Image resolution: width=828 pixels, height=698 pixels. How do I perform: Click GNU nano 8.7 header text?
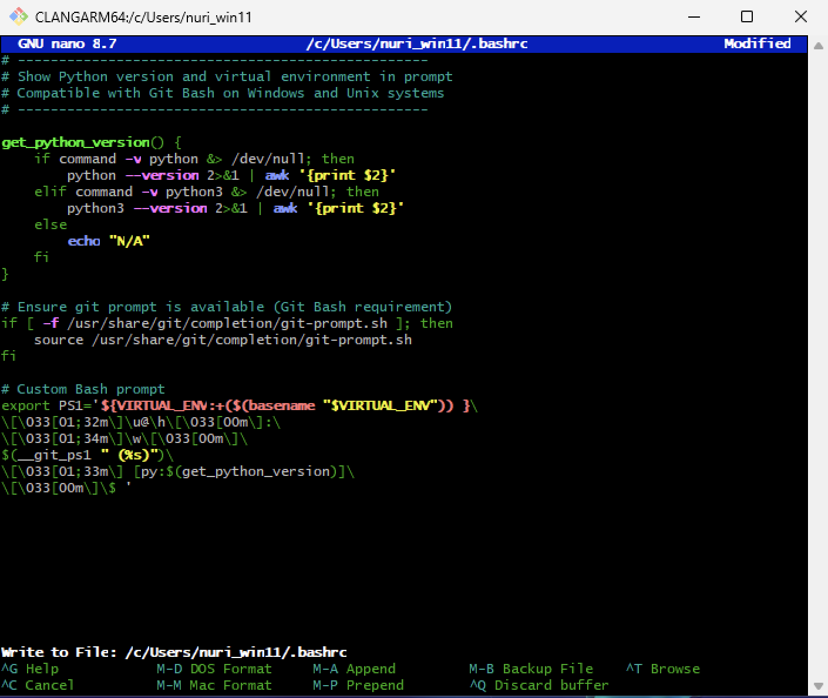click(67, 43)
